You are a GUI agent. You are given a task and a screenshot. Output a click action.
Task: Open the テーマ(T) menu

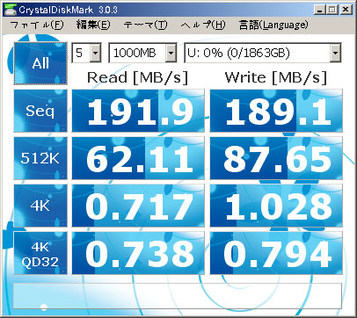point(145,25)
